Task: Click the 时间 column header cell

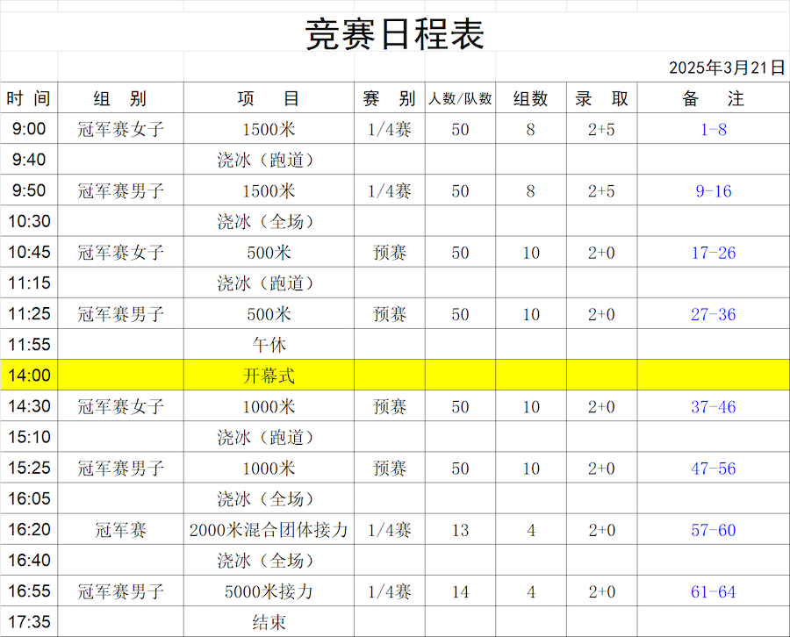Action: [29, 98]
